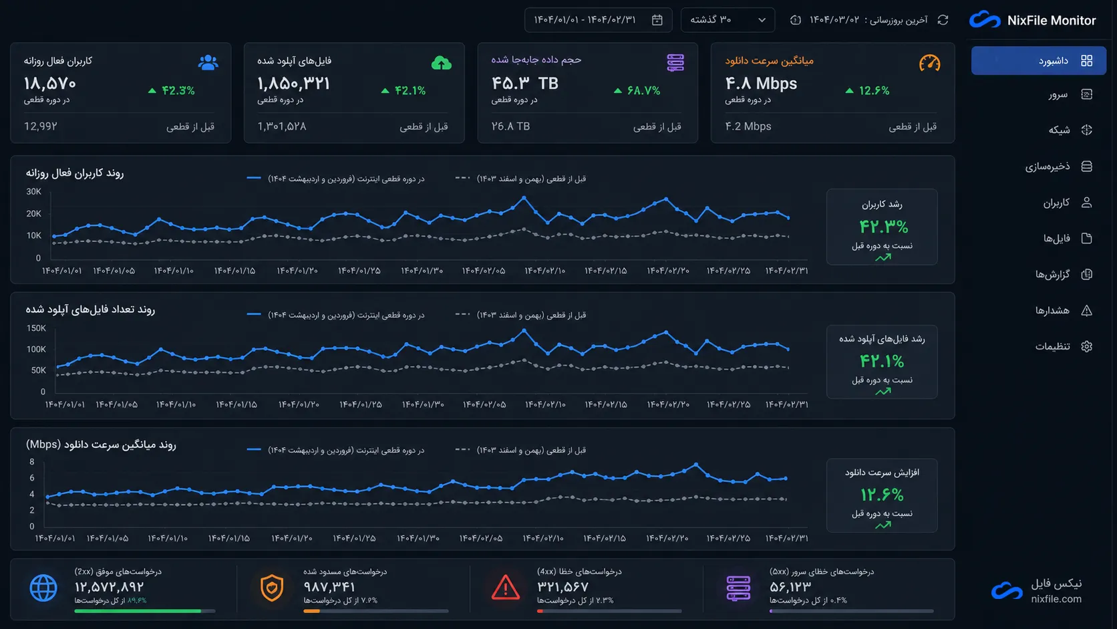Open the date range picker field 1404/01/01 - 1404/02/31
The image size is (1117, 629).
point(598,20)
